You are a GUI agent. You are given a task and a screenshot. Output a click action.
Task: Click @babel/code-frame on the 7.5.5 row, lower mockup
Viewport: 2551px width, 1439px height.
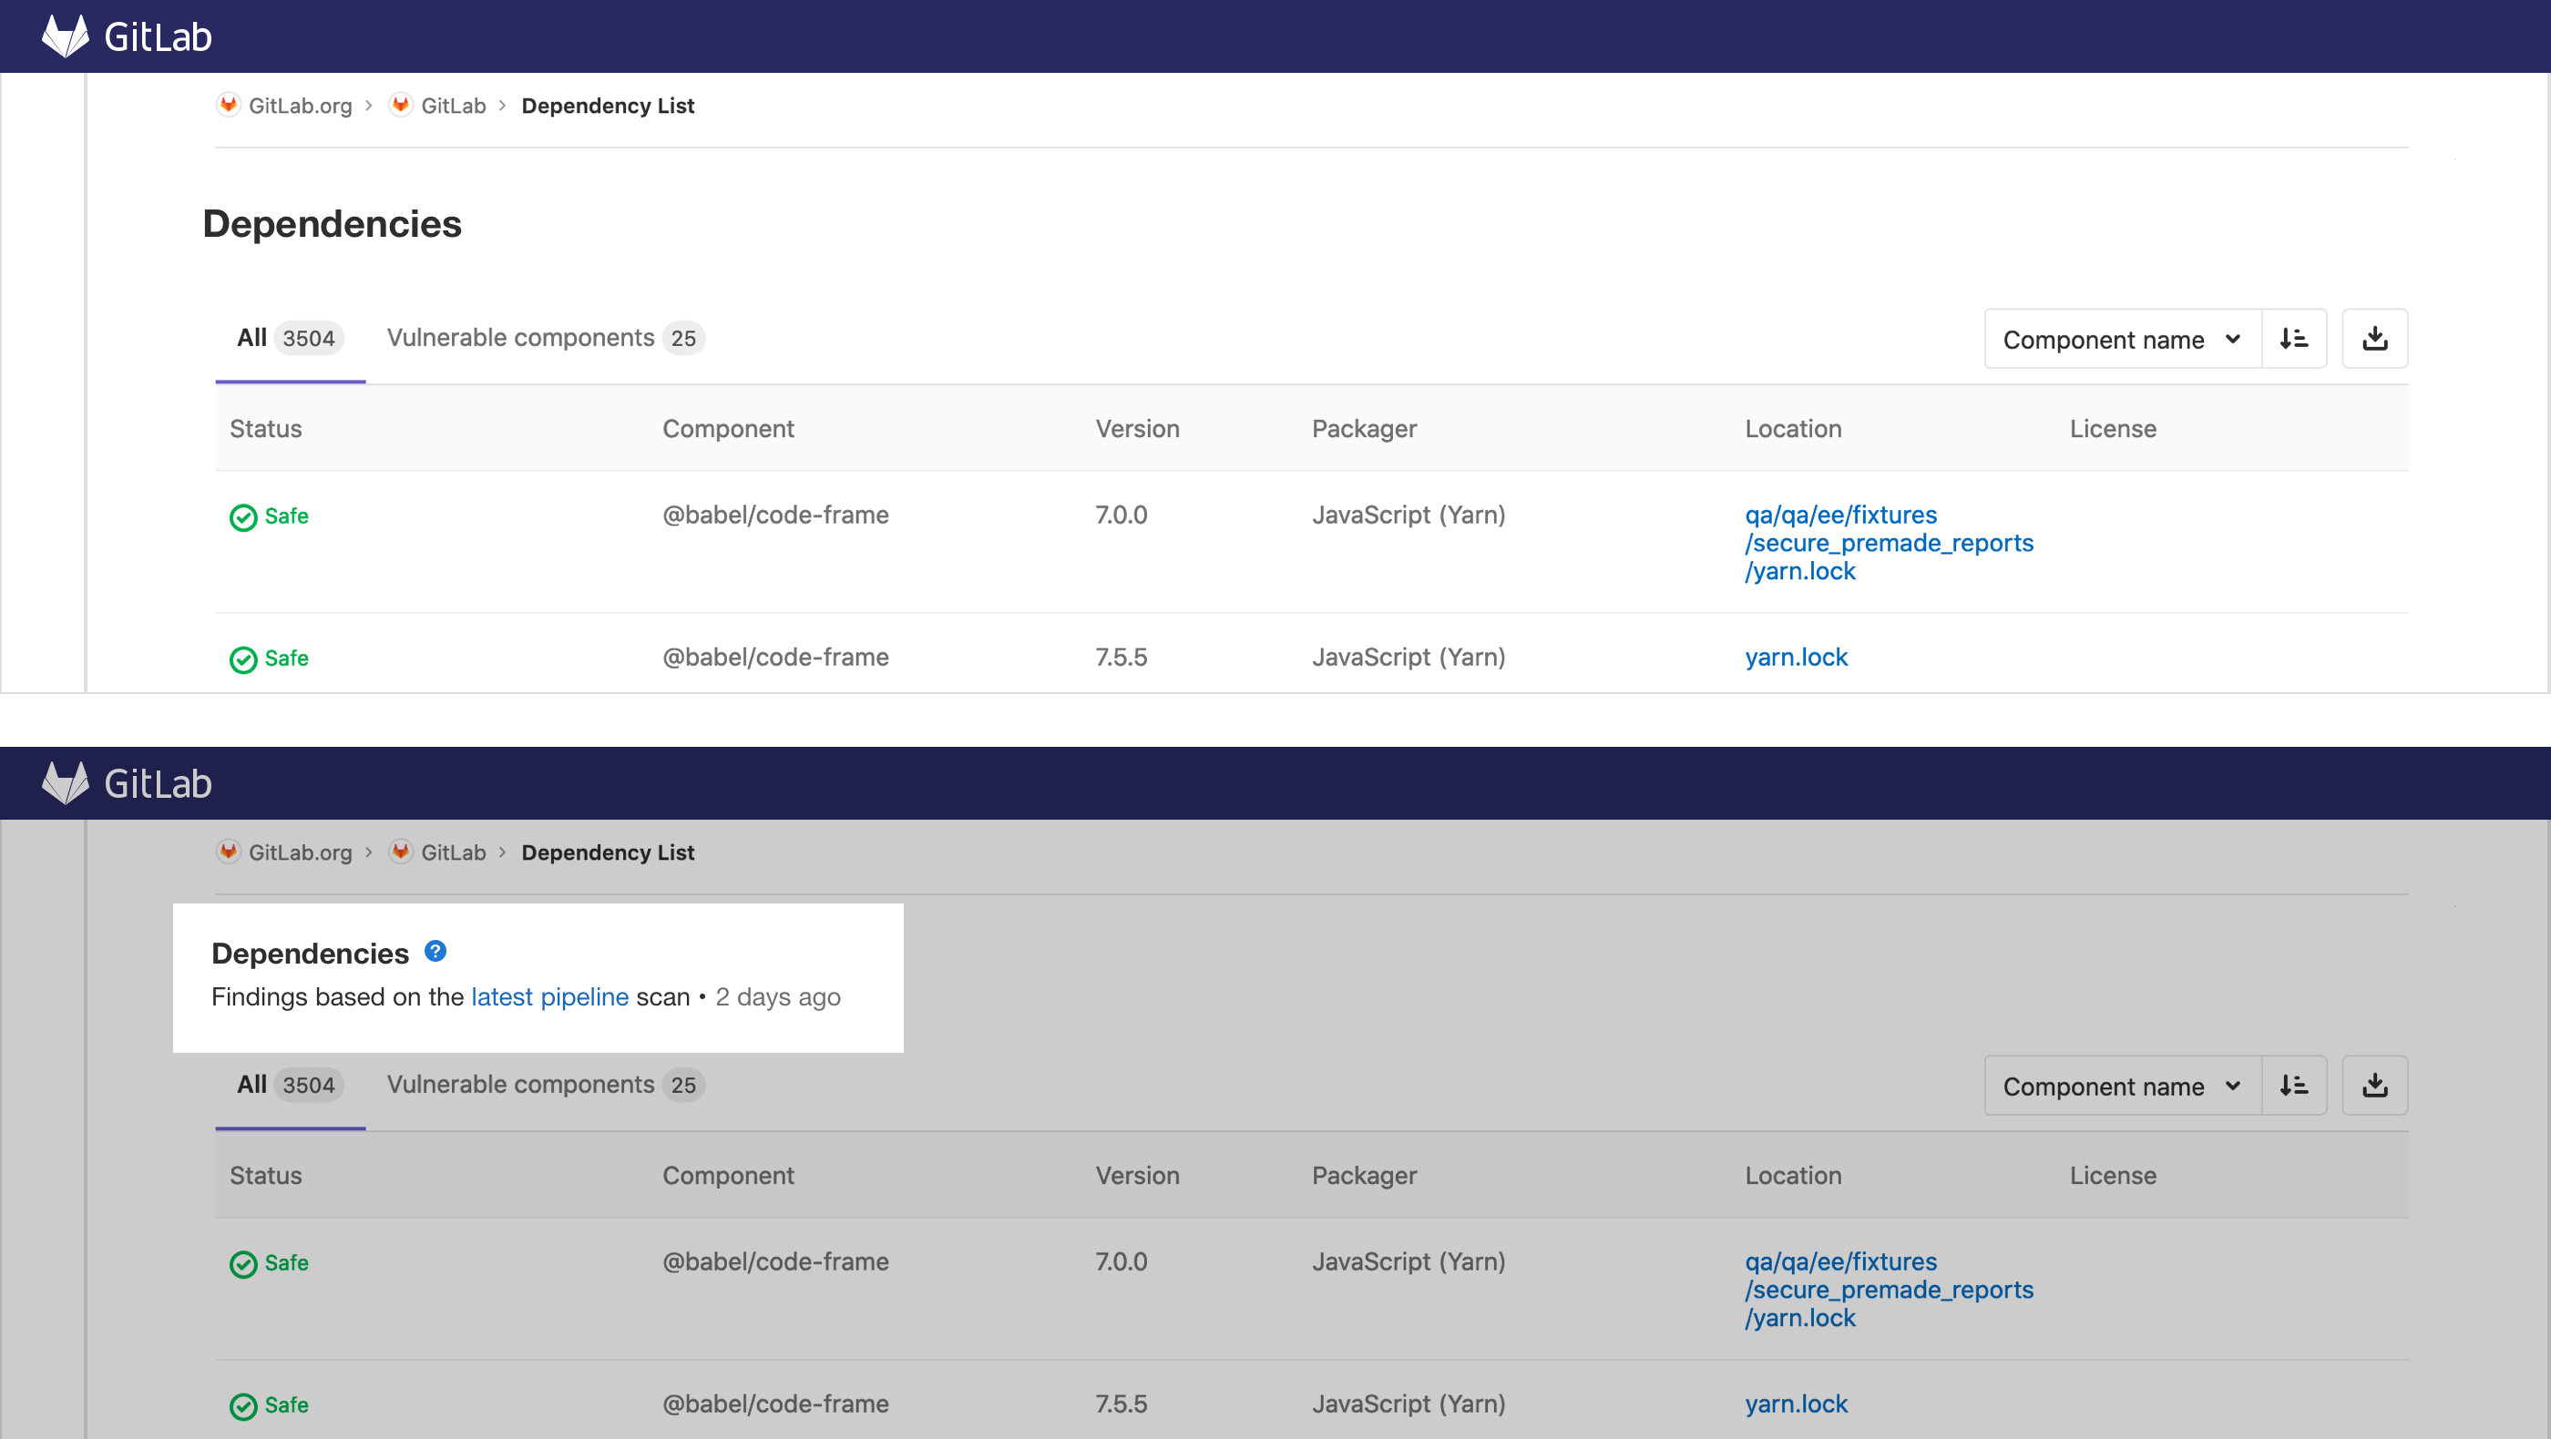click(775, 1403)
